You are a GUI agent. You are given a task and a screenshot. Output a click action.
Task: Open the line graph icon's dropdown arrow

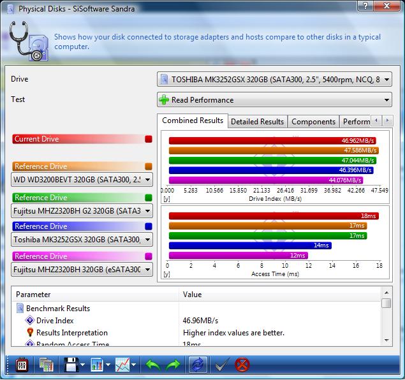133,365
